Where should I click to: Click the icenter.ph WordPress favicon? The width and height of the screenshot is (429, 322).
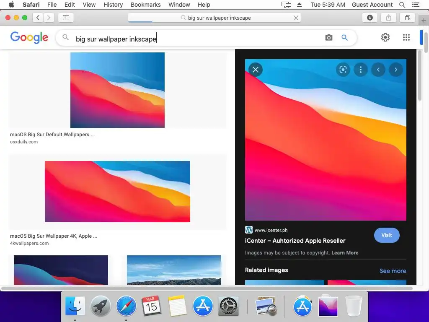(x=249, y=230)
